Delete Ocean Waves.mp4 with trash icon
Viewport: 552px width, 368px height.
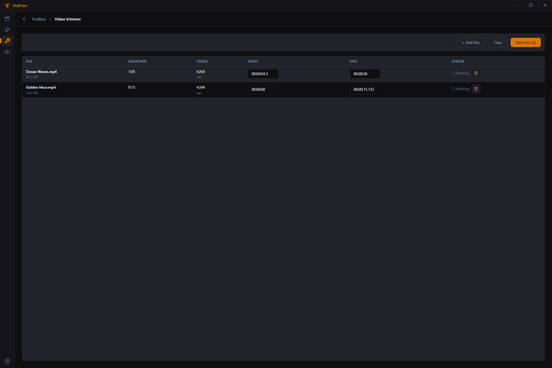pyautogui.click(x=476, y=73)
